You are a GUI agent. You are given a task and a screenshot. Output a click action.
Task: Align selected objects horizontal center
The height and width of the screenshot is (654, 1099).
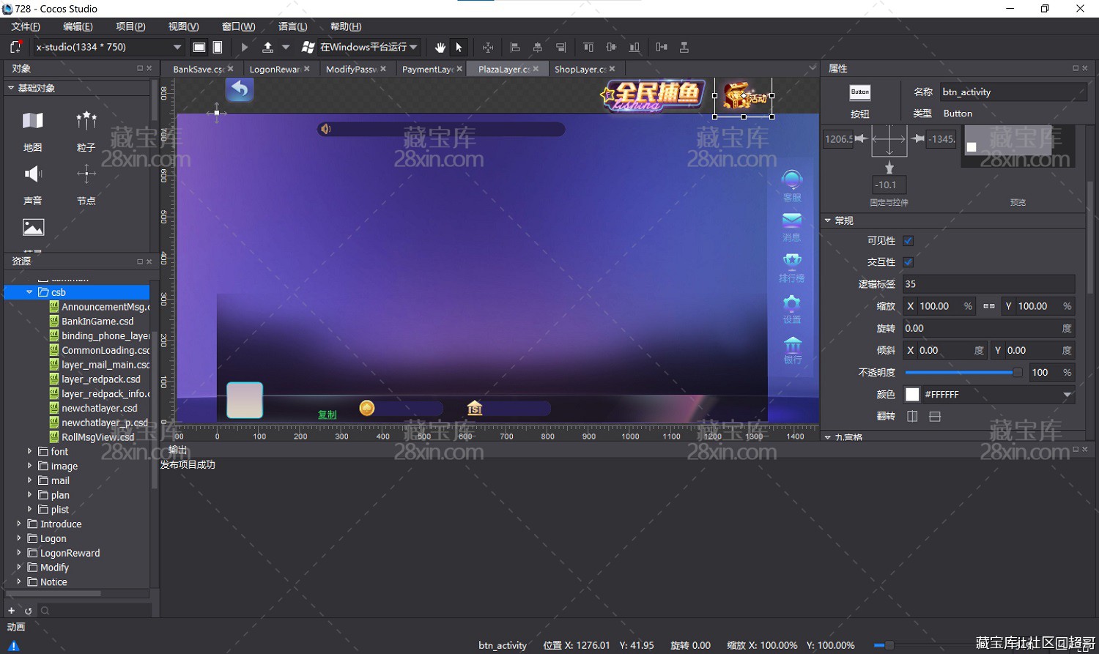click(x=538, y=47)
